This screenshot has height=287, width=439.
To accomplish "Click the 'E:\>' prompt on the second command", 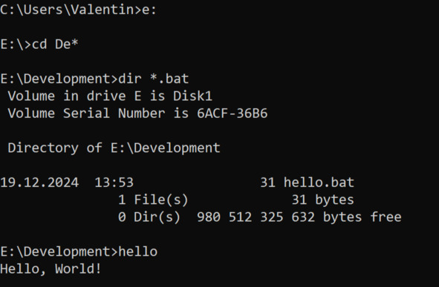I will tap(16, 44).
